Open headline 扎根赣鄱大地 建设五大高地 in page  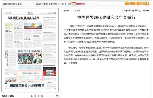(x=23, y=18)
